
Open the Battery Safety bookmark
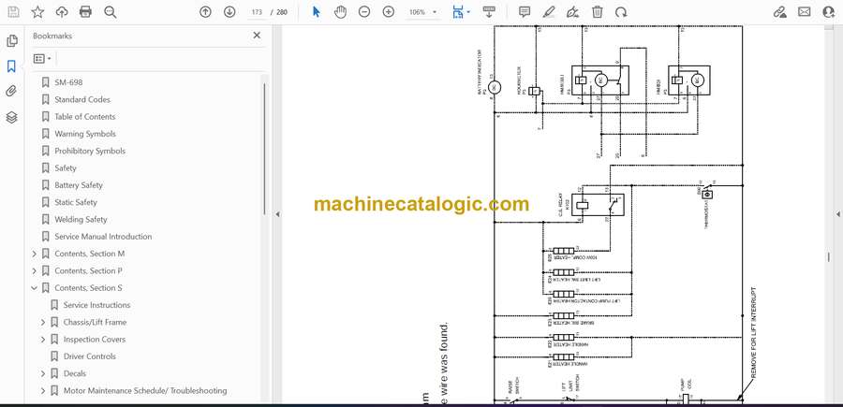click(78, 185)
